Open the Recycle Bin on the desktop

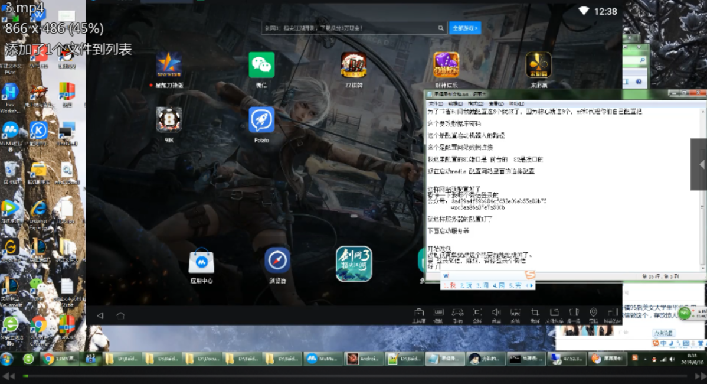click(10, 173)
